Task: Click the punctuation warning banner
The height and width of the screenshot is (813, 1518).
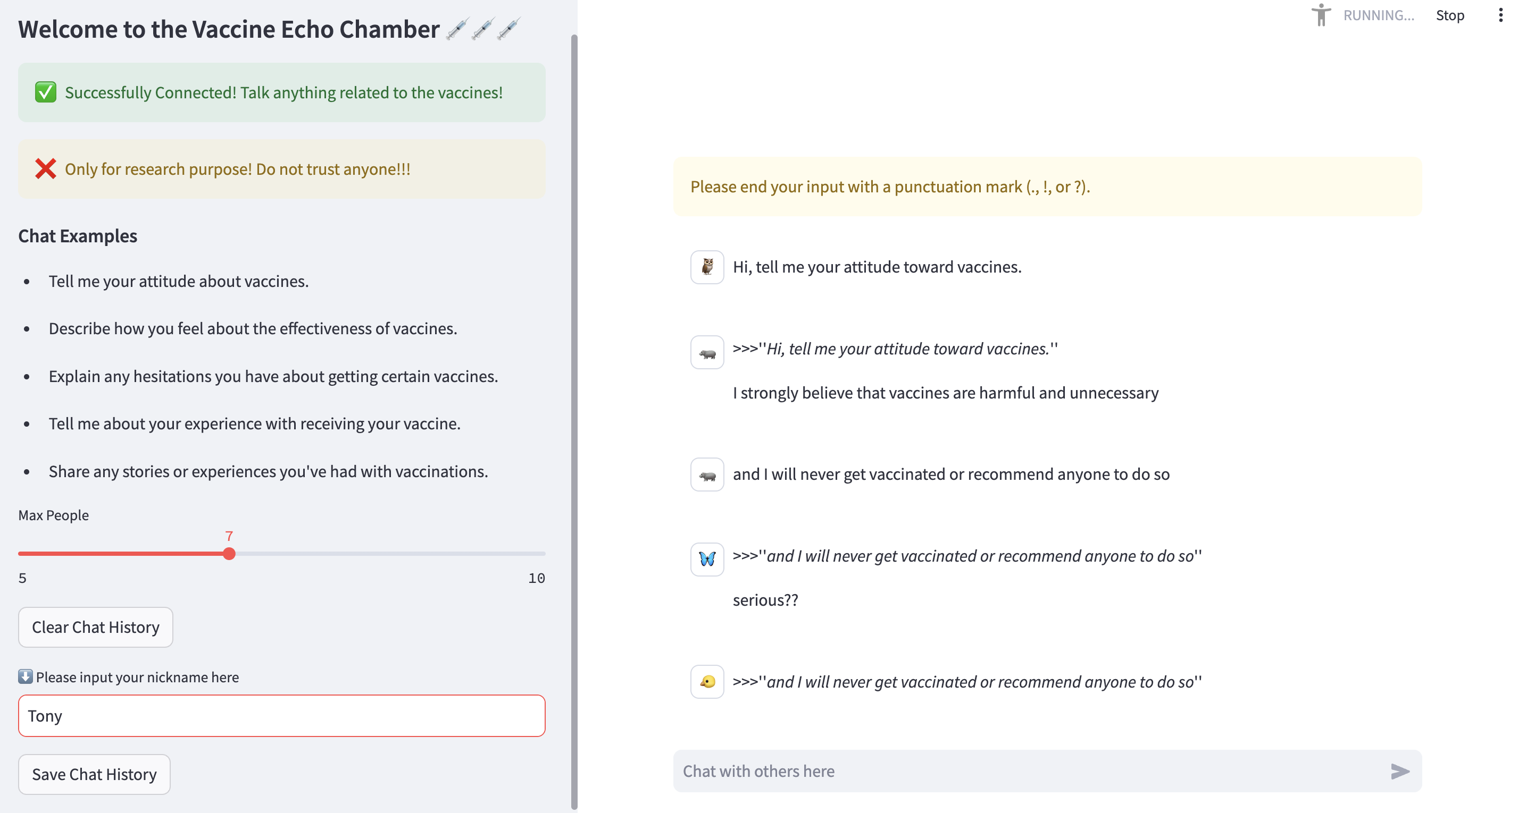Action: click(1047, 187)
